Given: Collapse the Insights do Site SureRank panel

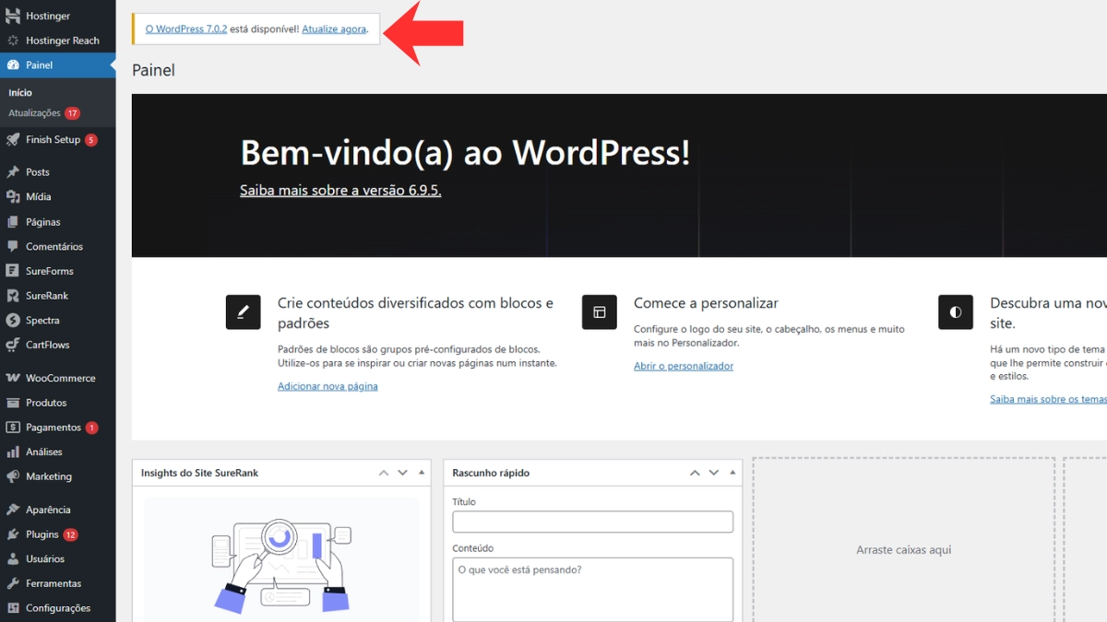Looking at the screenshot, I should (x=422, y=473).
